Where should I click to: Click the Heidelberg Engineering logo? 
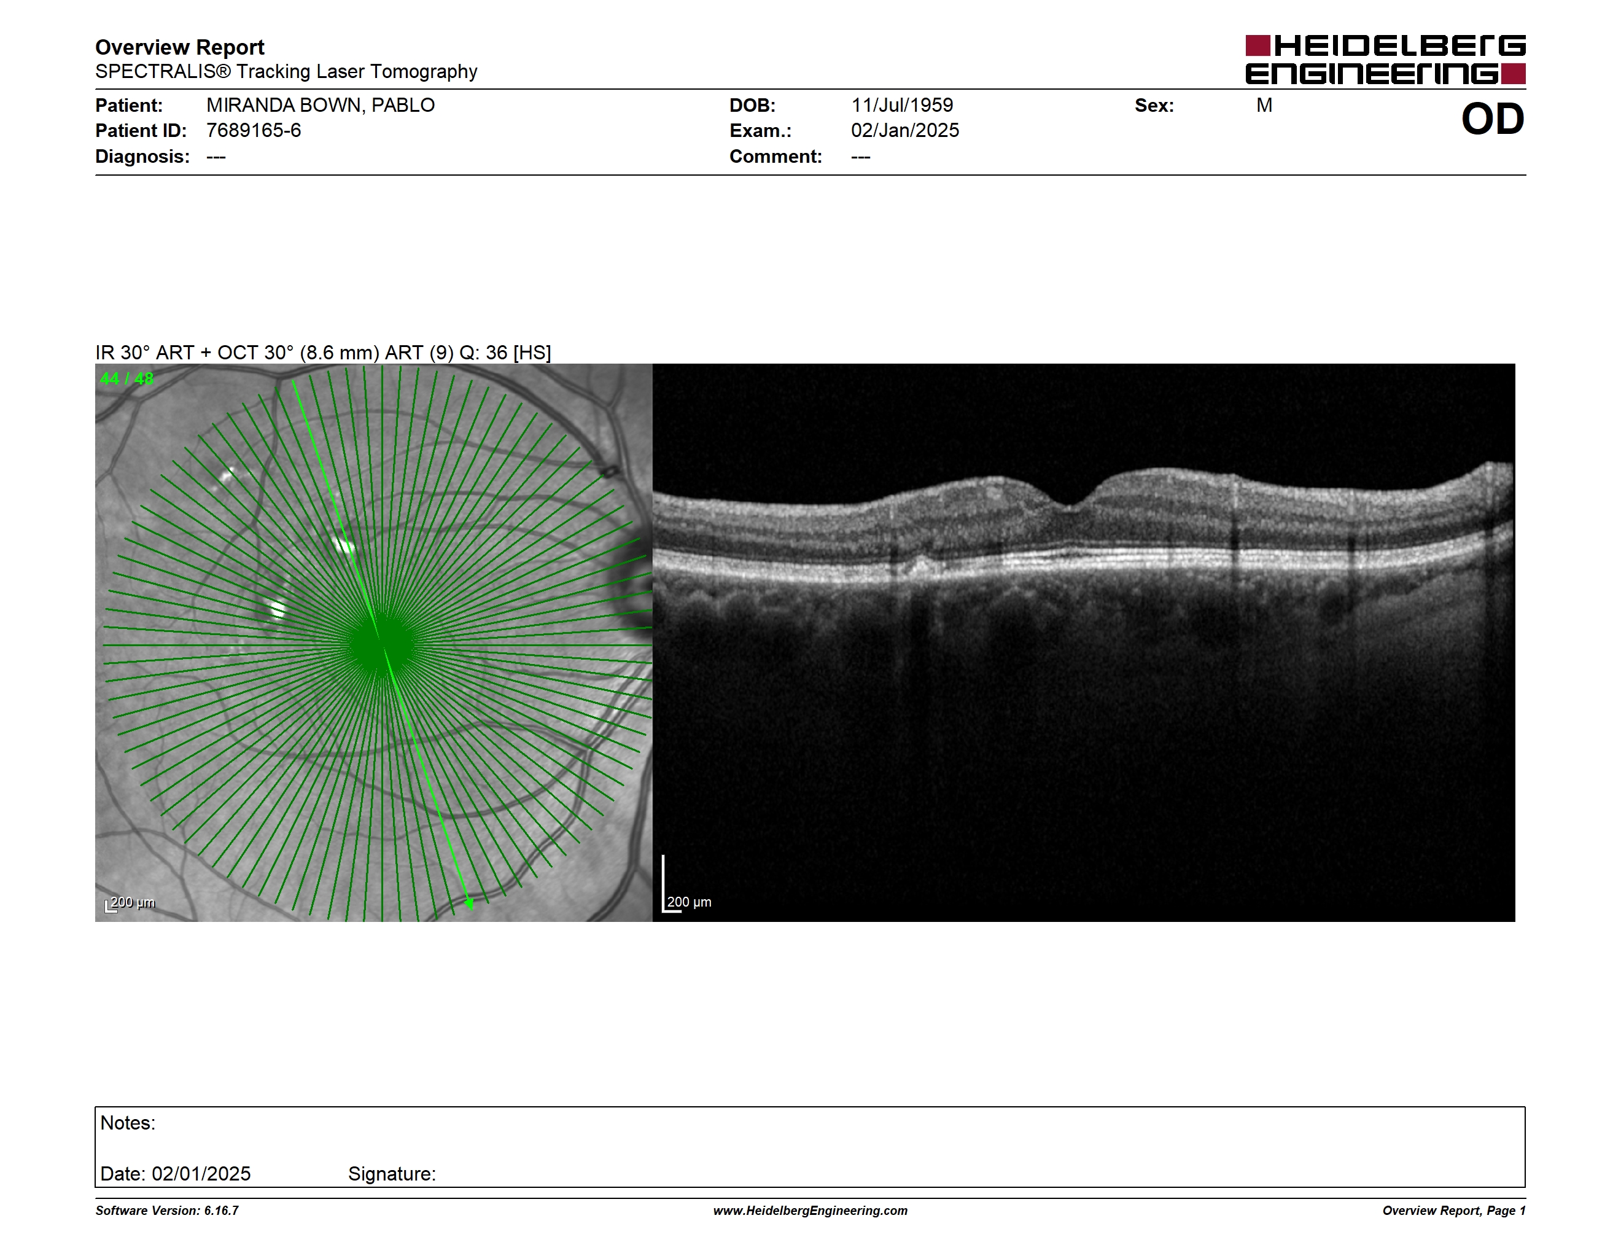[1385, 60]
